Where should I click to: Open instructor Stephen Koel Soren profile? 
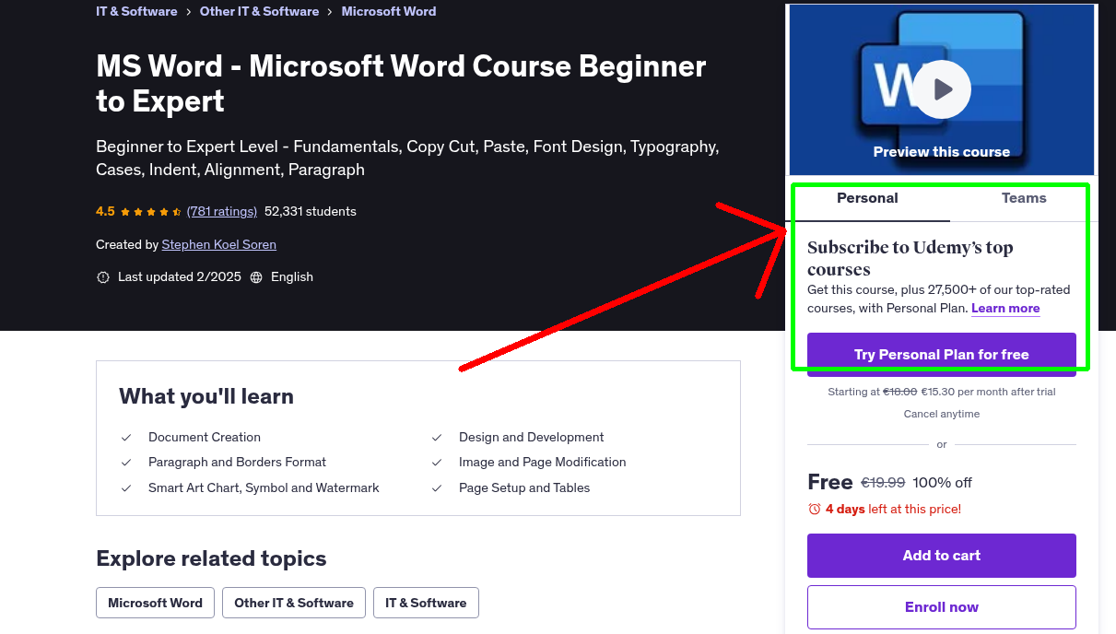(x=219, y=244)
